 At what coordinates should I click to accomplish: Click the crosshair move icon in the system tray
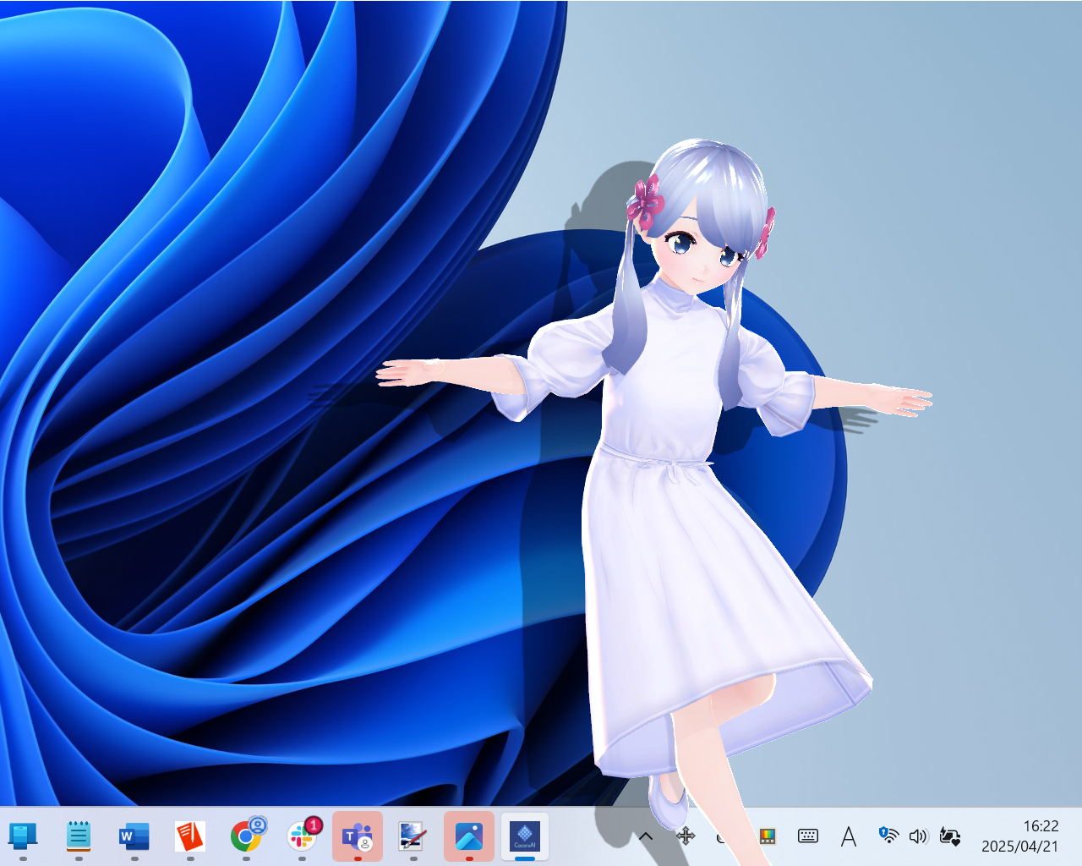tap(685, 837)
